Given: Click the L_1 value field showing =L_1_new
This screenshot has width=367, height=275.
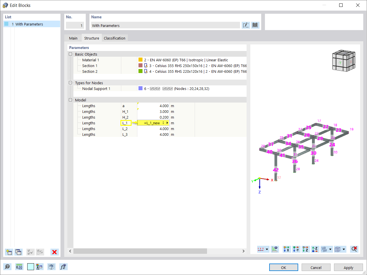Looking at the screenshot, I should click(153, 123).
